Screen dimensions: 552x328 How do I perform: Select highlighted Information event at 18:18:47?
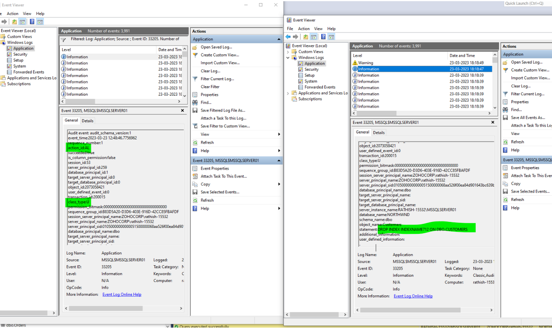[422, 69]
